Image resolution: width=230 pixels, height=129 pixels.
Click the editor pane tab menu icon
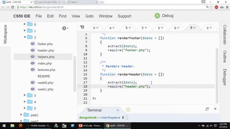(82, 27)
